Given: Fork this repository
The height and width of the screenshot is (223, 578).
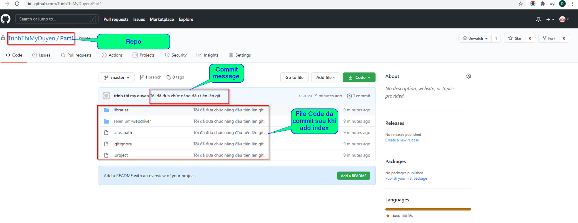Looking at the screenshot, I should tap(549, 38).
